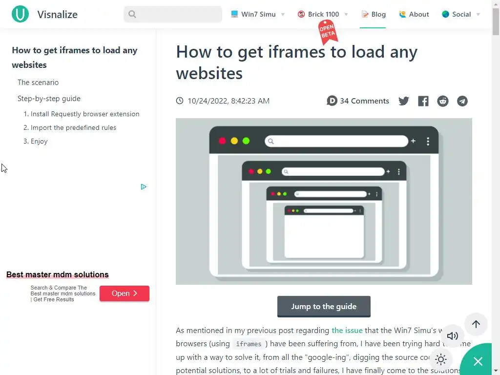Click the Visnalize green logo icon
The width and height of the screenshot is (500, 375).
[x=20, y=14]
